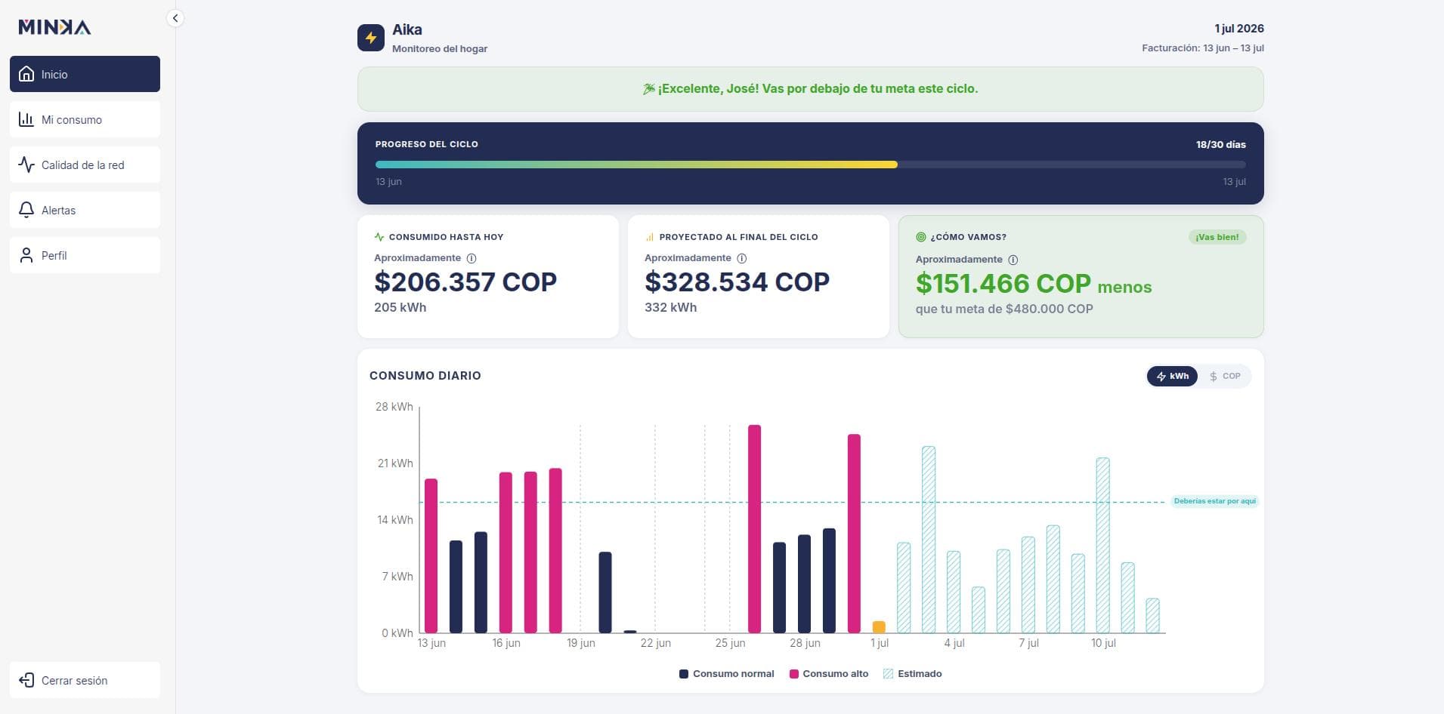The height and width of the screenshot is (714, 1444).
Task: Click the Perfil user icon
Action: [x=26, y=255]
